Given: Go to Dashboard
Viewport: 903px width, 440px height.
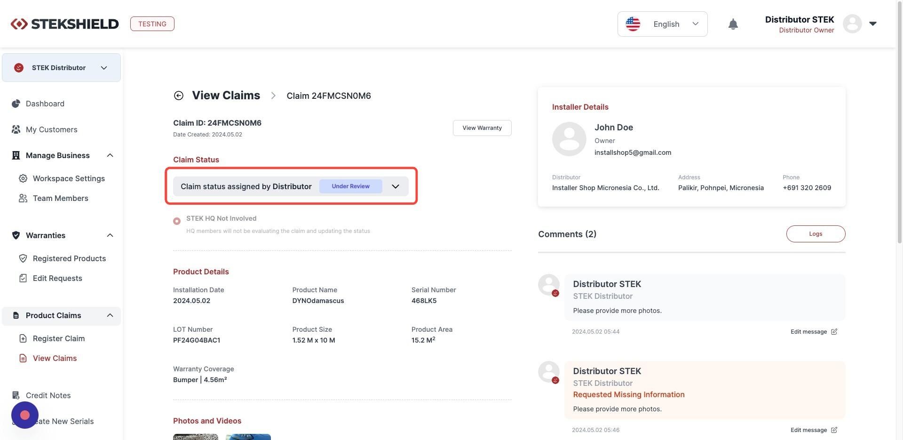Looking at the screenshot, I should pos(45,104).
